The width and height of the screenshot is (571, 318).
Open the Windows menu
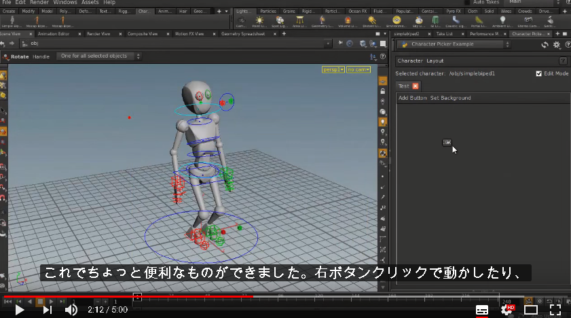65,3
